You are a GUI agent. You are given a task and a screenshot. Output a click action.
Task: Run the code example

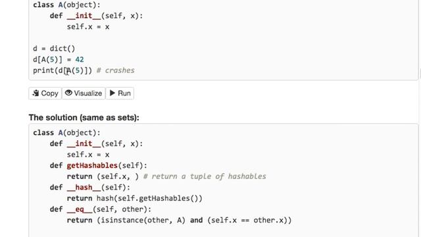pyautogui.click(x=120, y=93)
